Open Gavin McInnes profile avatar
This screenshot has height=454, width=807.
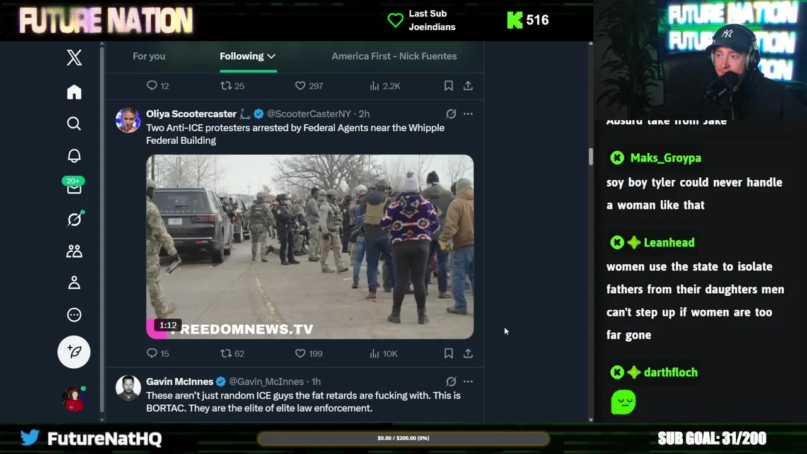[x=128, y=388]
